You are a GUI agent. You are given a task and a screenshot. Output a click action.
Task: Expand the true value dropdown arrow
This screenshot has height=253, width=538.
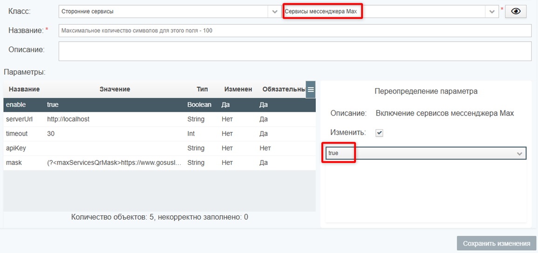(x=519, y=153)
